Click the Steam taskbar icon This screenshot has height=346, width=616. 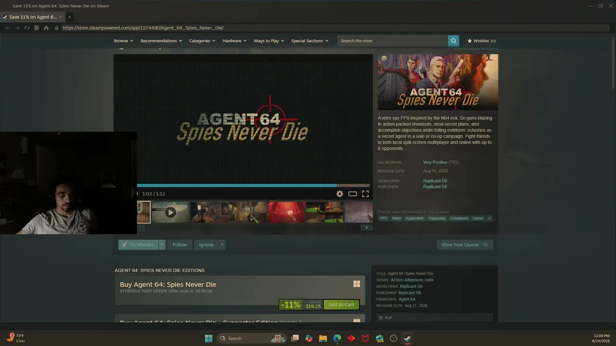click(408, 338)
